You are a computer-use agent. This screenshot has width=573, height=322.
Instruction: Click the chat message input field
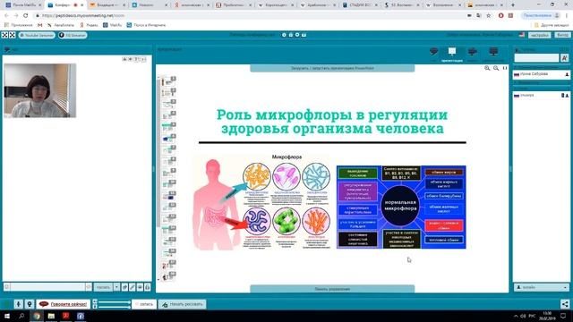click(x=47, y=287)
